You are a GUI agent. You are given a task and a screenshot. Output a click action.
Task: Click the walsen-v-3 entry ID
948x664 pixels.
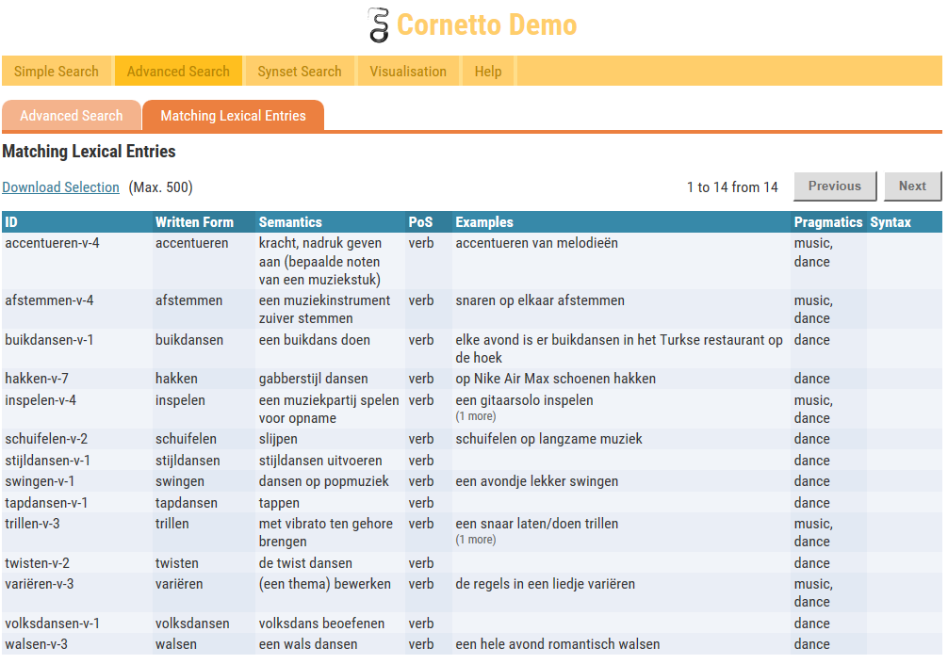coord(36,644)
